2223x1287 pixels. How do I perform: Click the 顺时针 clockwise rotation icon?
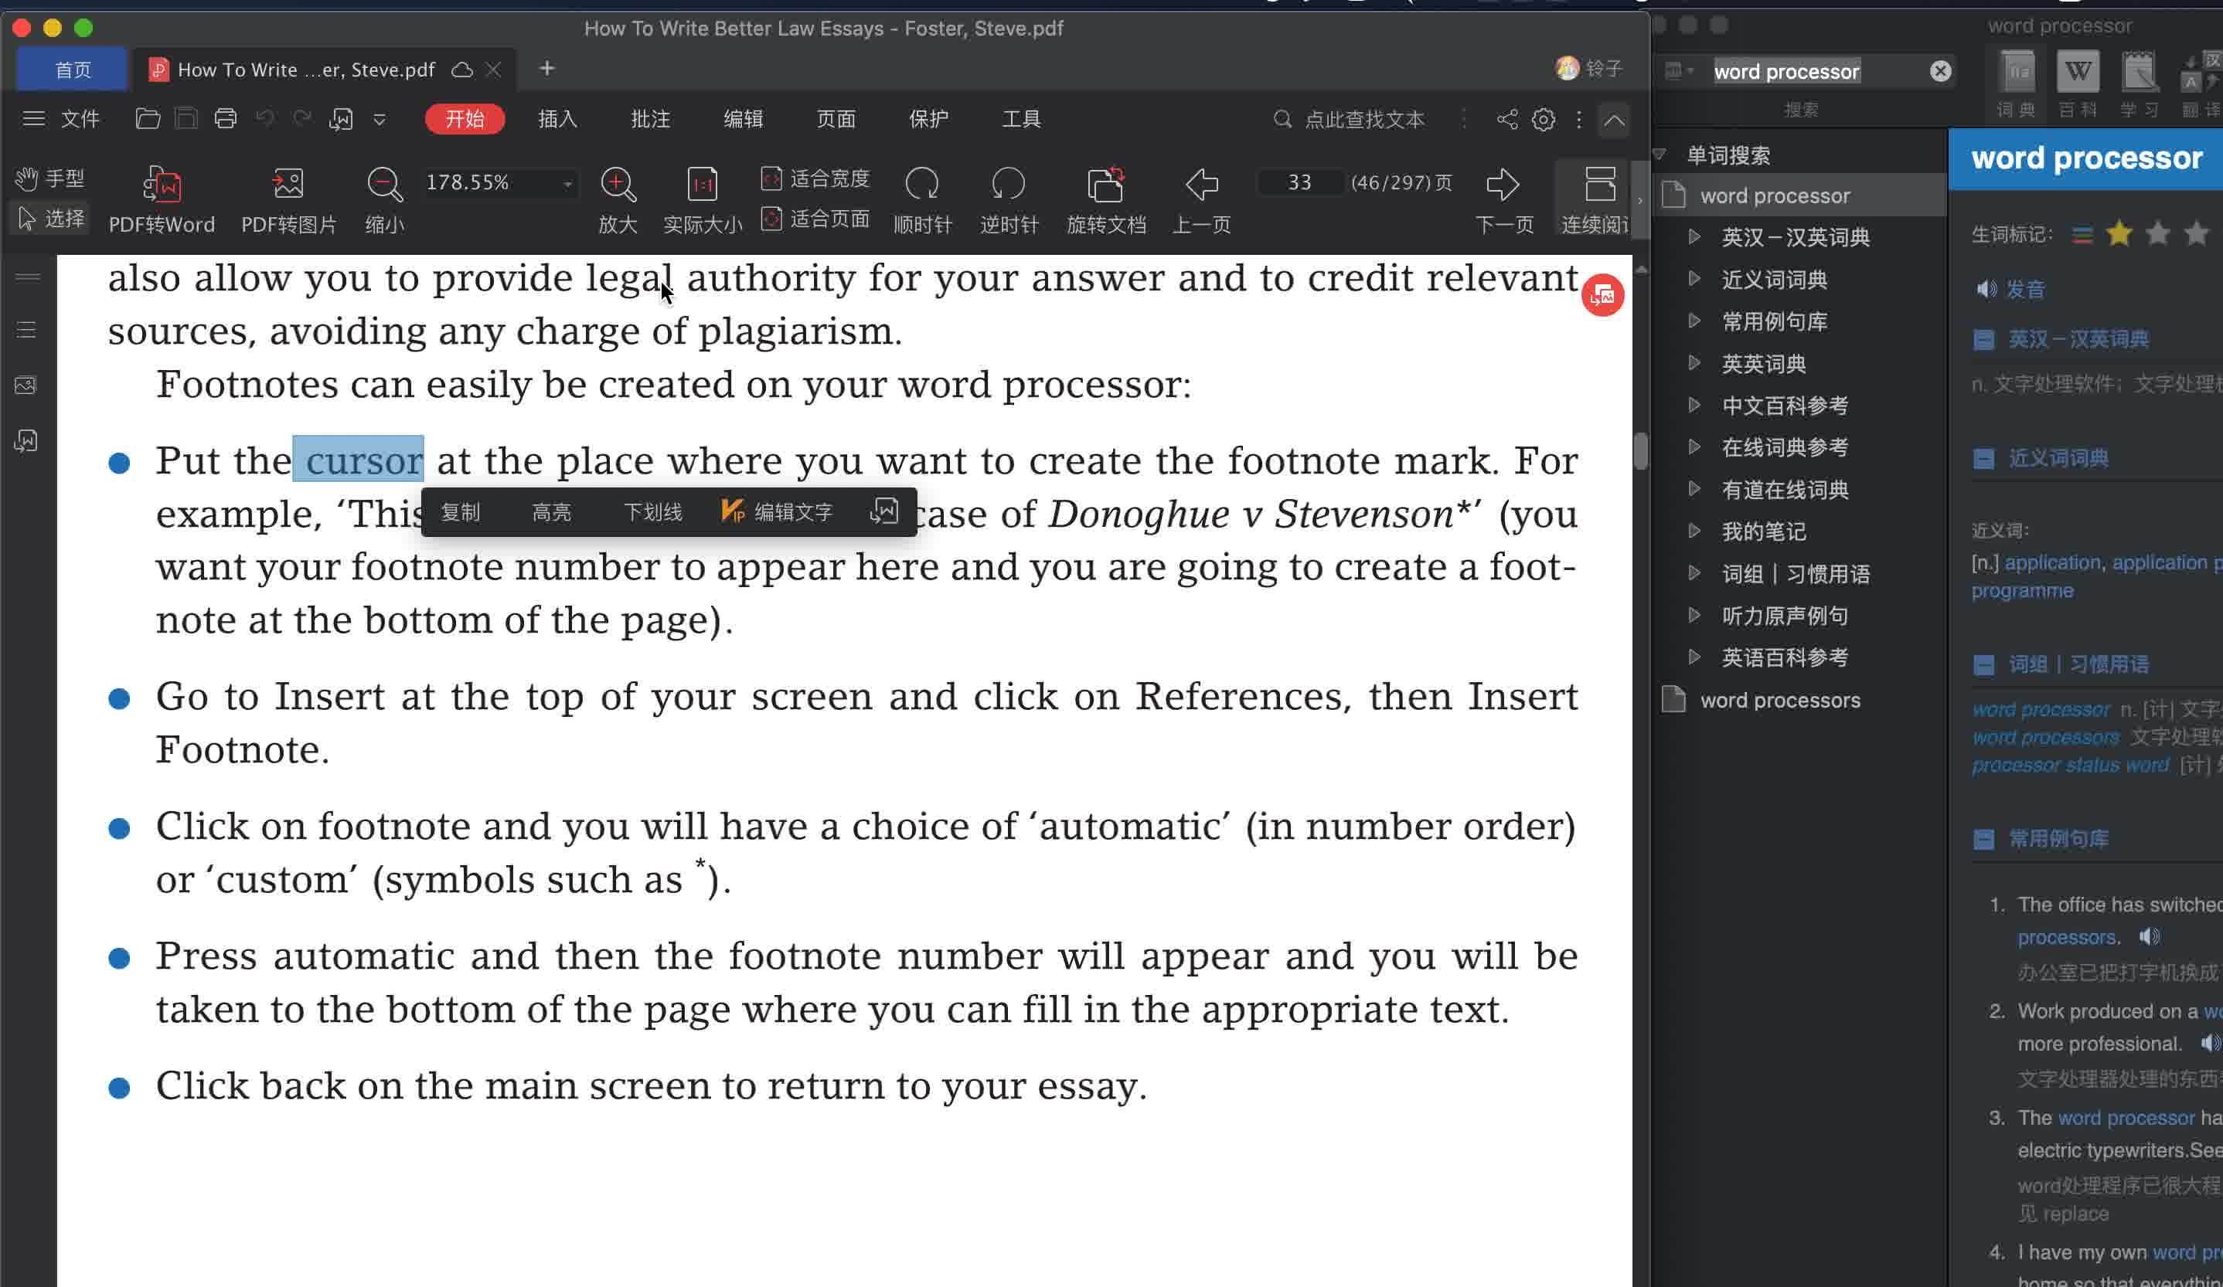pos(921,182)
